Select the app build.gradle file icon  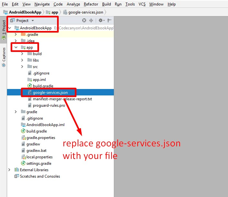coord(30,86)
